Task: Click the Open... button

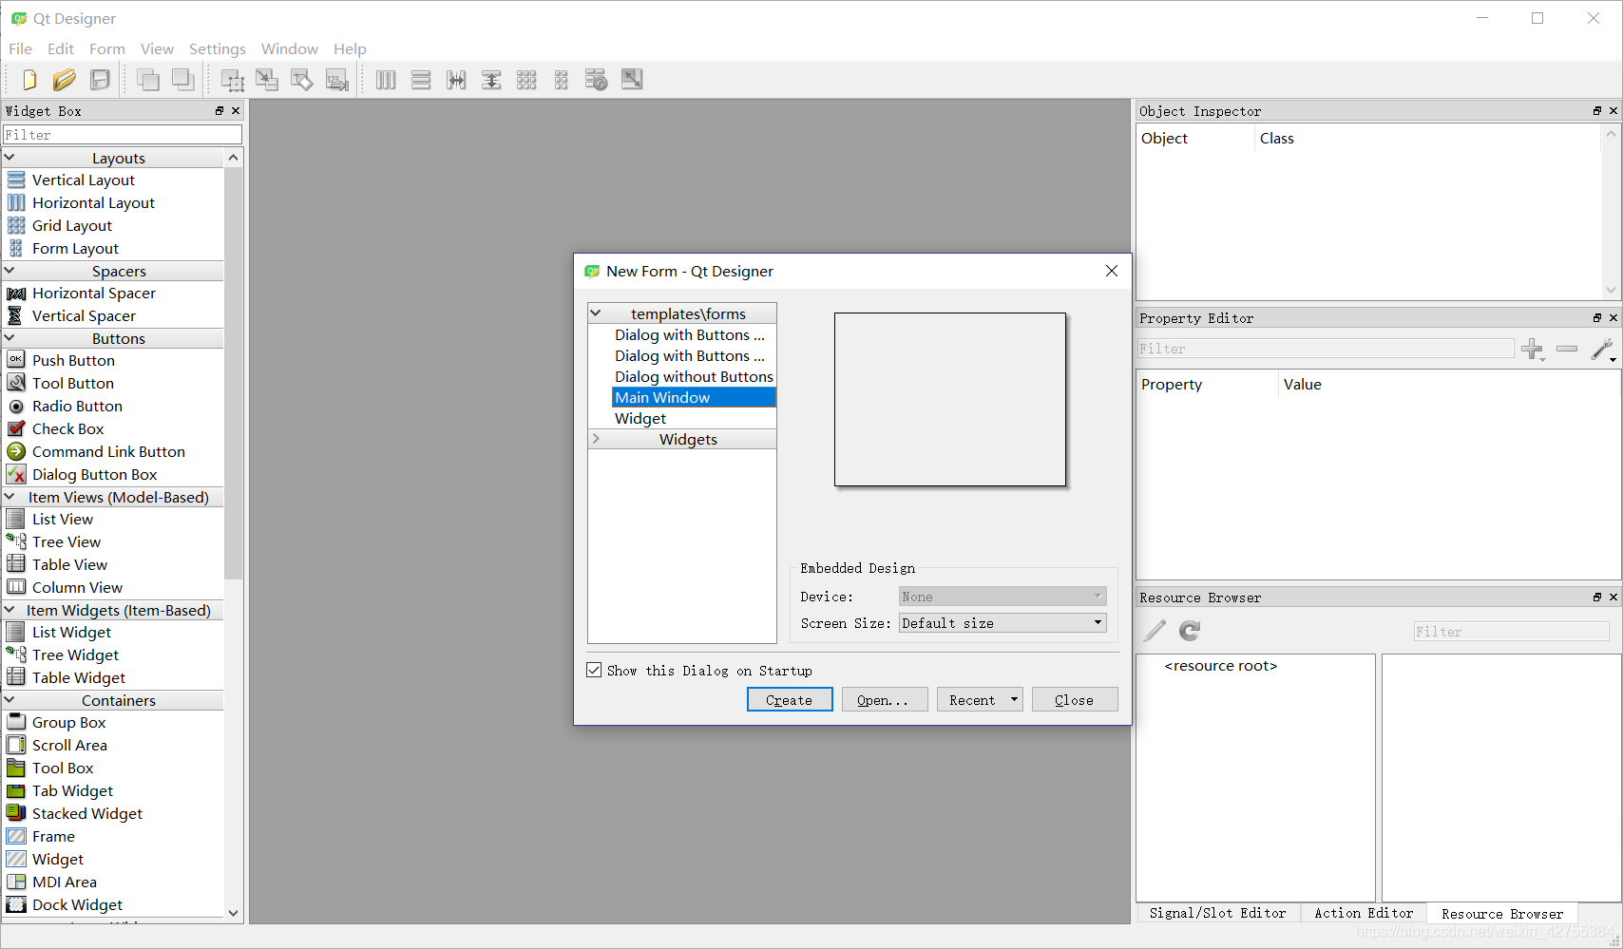Action: tap(884, 700)
